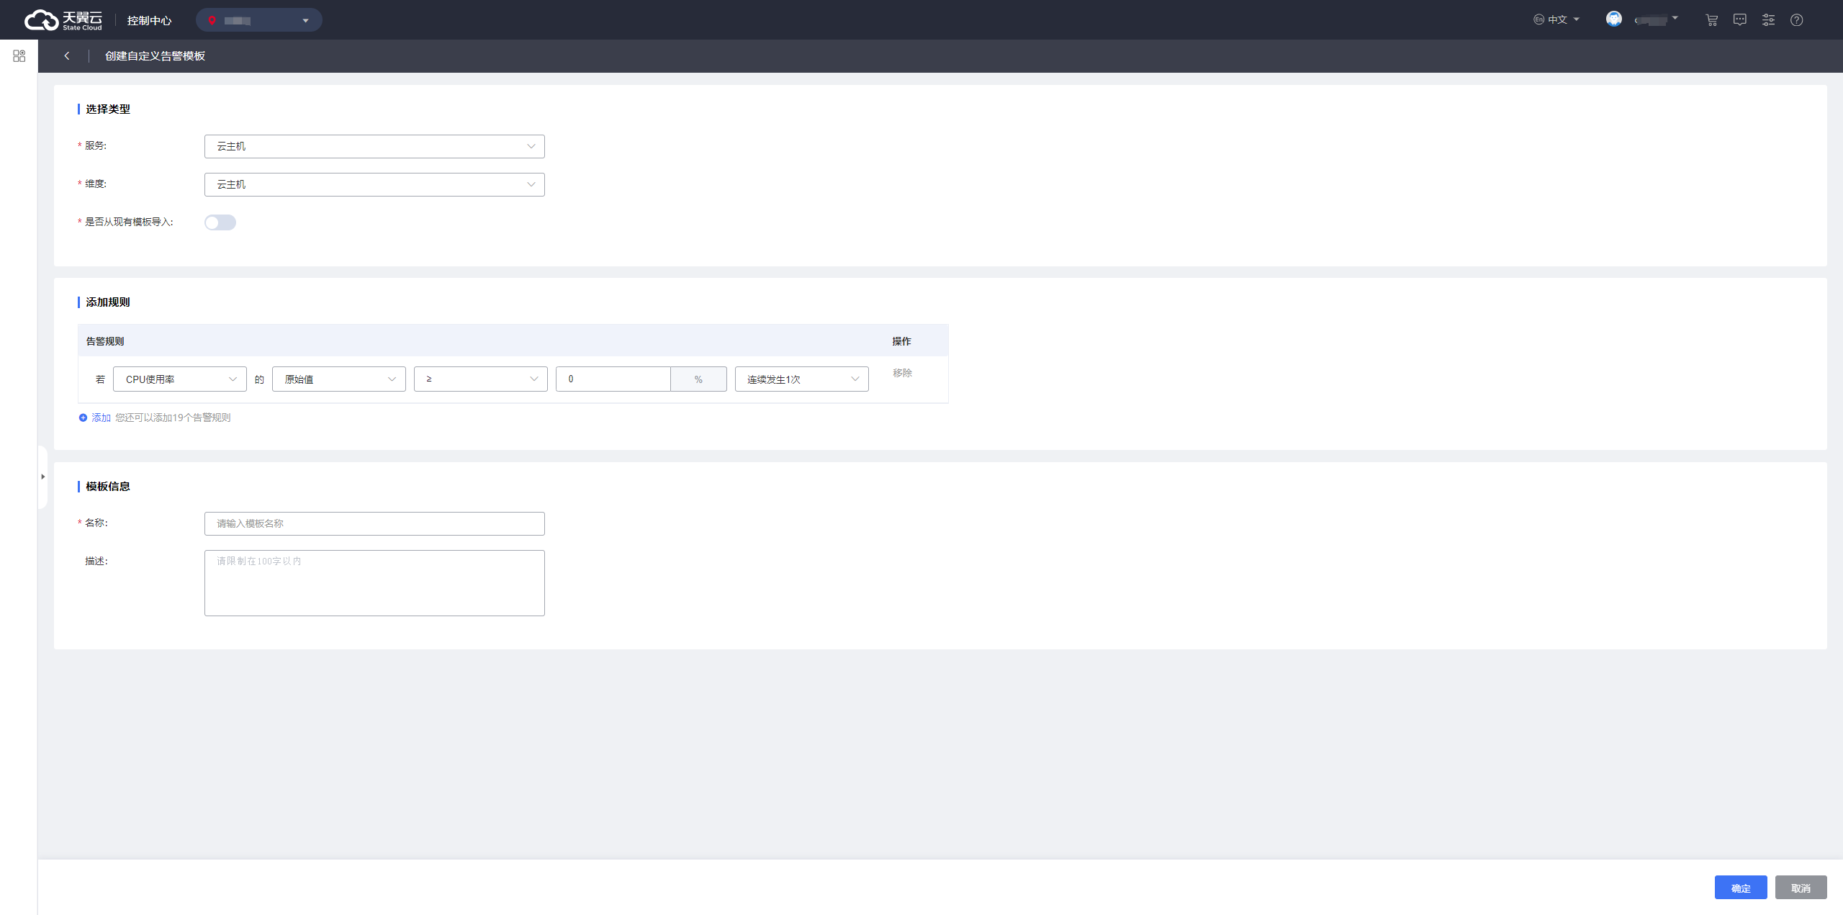Open the user avatar icon
This screenshot has width=1843, height=915.
pos(1614,19)
